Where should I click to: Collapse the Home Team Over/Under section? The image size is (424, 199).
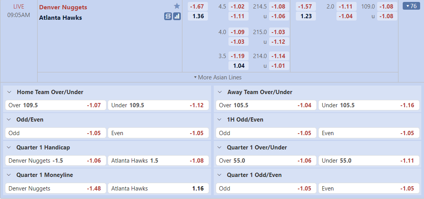click(x=9, y=92)
